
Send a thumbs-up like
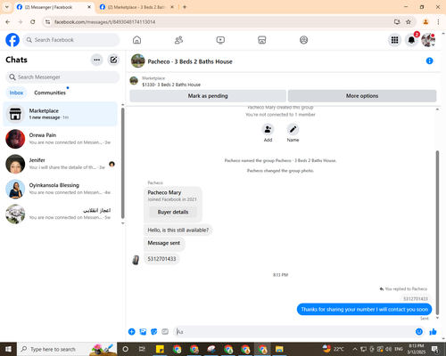tap(434, 332)
